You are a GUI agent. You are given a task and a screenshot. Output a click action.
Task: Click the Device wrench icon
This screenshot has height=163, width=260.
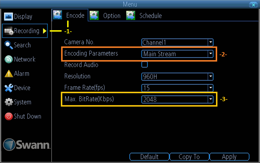(x=9, y=88)
